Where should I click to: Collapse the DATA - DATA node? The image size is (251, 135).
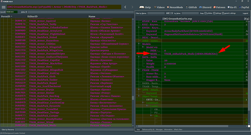(139, 57)
